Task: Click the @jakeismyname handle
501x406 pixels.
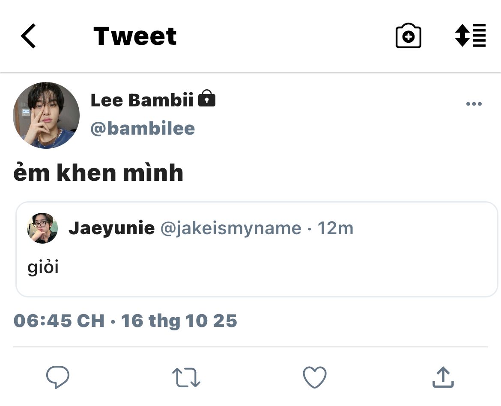Action: (x=231, y=228)
